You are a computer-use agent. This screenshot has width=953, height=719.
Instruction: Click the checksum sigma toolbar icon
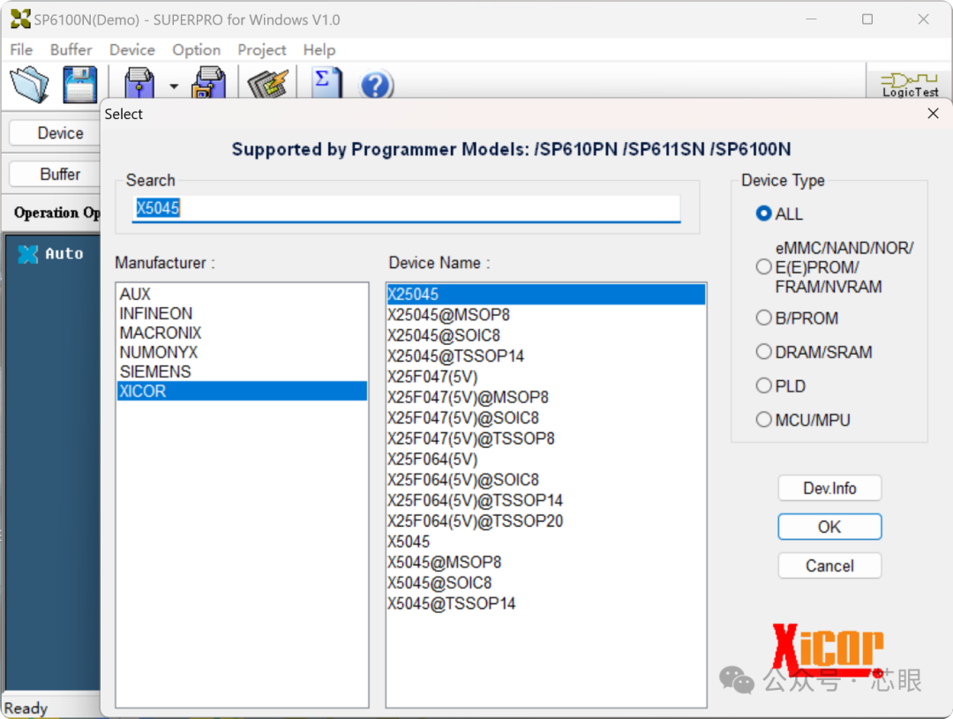pyautogui.click(x=327, y=83)
